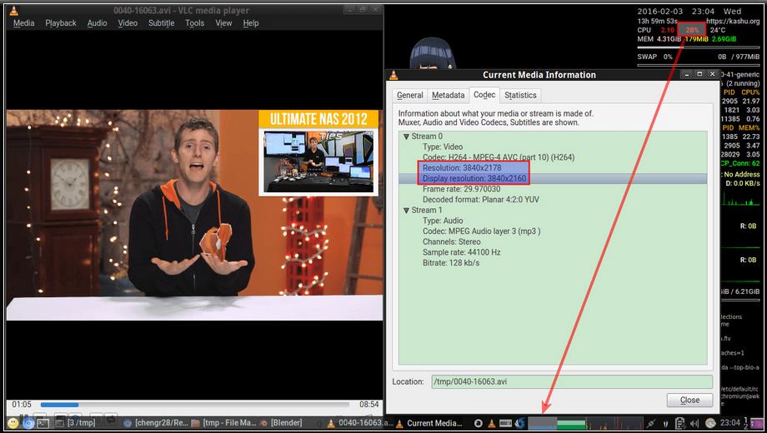
Task: Switch to the Statistics tab
Action: pos(520,95)
